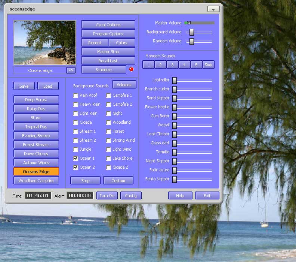Image resolution: width=296 pixels, height=262 pixels.
Task: Enable the Stream 2 checkbox
Action: point(76,140)
